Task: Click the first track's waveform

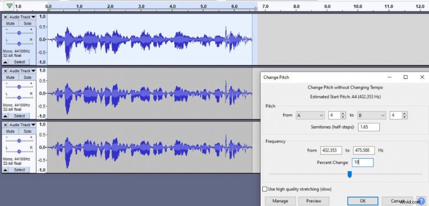Action: [x=150, y=39]
